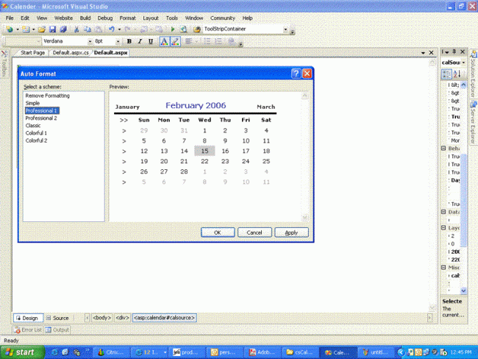Click the asp:calendar#calsource breadcrumb tag
This screenshot has height=359, width=478.
(x=165, y=318)
